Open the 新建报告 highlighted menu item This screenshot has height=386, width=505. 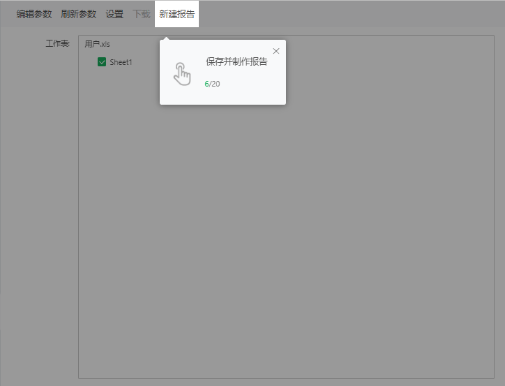(176, 14)
